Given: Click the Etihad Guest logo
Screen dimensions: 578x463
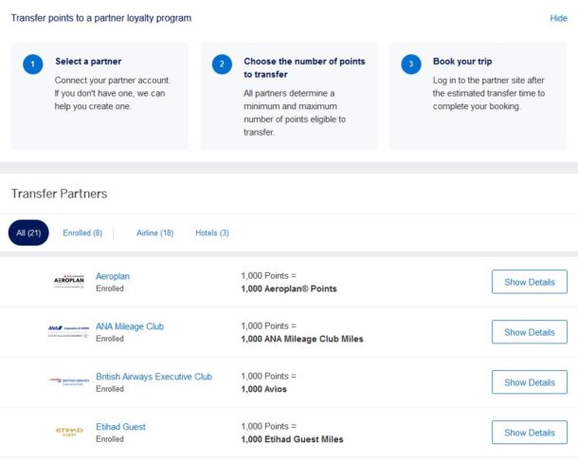Looking at the screenshot, I should click(x=69, y=433).
